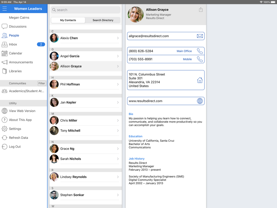Switch to Search Directory segment
Screen dimensions: 277x208
click(103, 20)
